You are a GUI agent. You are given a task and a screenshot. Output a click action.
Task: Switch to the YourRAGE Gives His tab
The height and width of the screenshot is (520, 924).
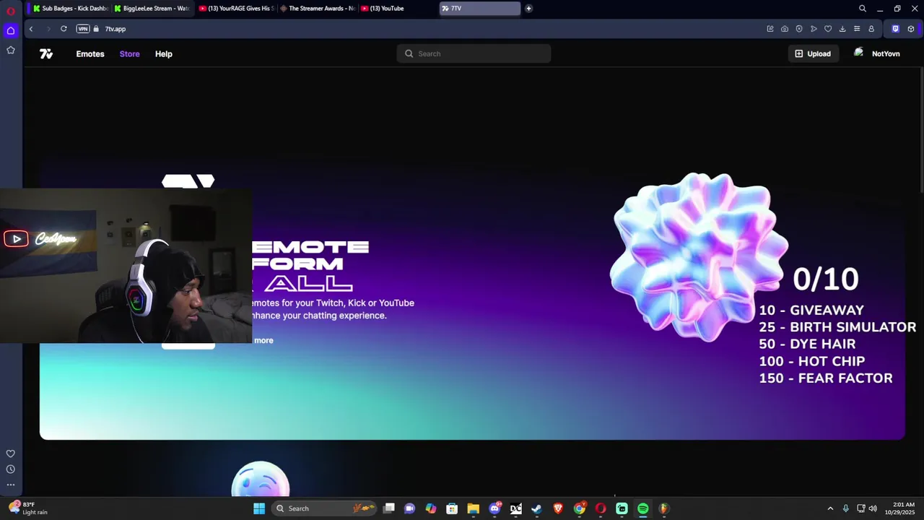(235, 9)
